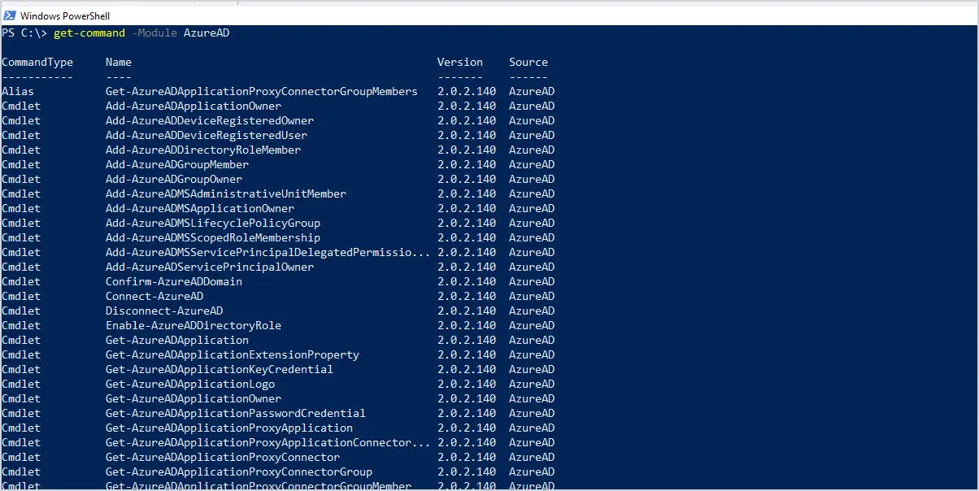Click the Alias row's Get-AzureADApplicationProxyConnectorGroupMembers entry
Screen dimensions: 979x491
point(262,91)
